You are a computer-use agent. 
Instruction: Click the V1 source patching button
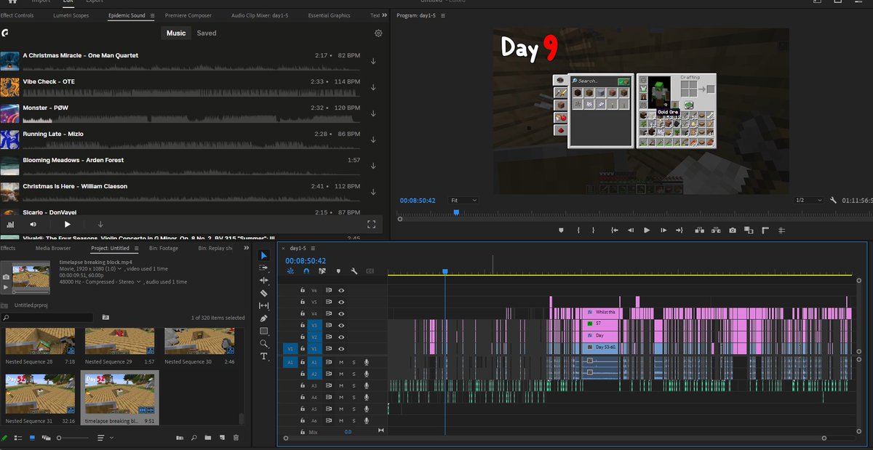tap(290, 348)
